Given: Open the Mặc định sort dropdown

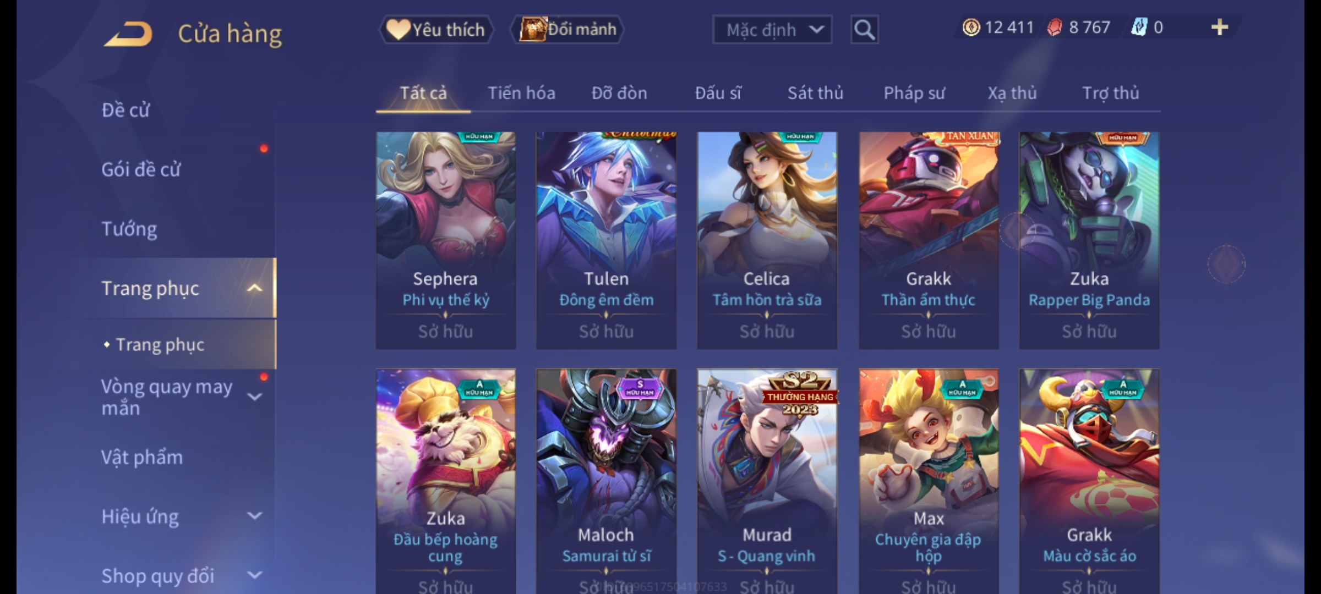Looking at the screenshot, I should tap(772, 30).
